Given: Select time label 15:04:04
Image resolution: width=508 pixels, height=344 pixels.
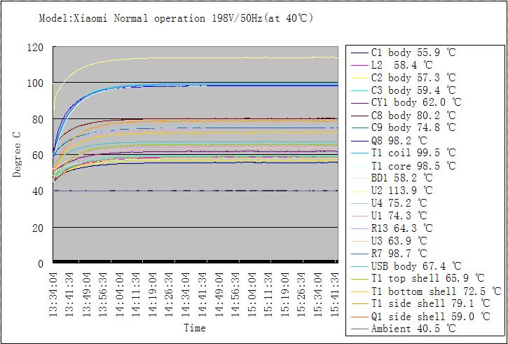Looking at the screenshot, I should click(x=252, y=294).
